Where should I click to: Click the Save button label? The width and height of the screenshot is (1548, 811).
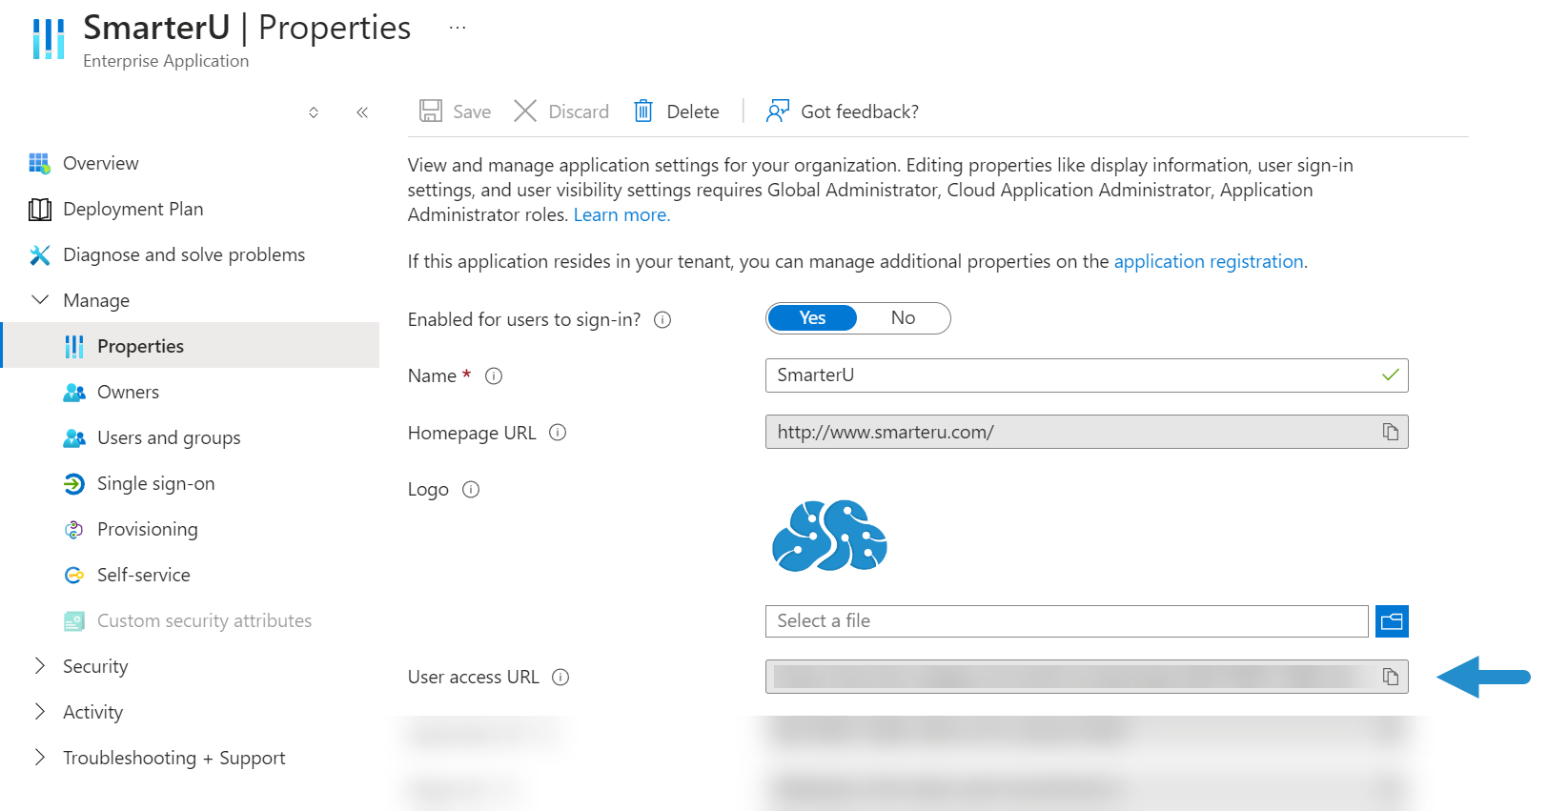[x=472, y=112]
